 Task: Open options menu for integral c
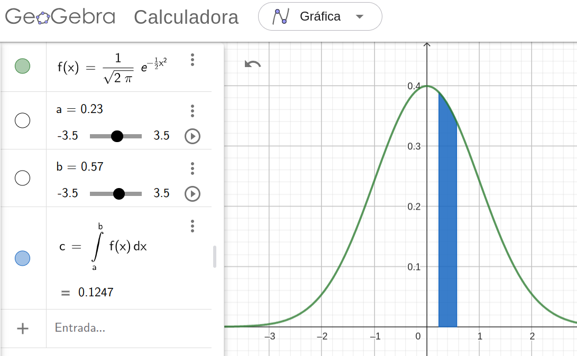193,226
